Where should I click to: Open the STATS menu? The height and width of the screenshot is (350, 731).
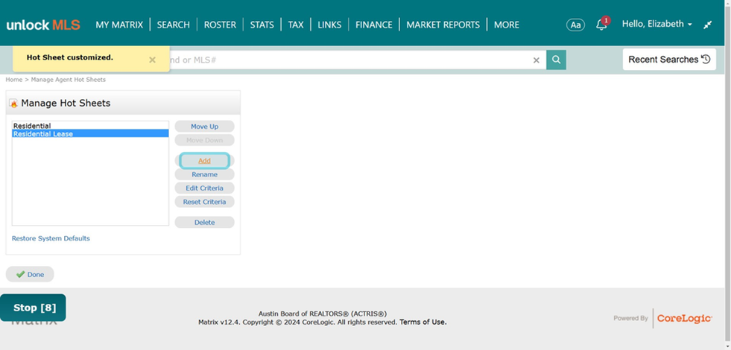coord(262,25)
